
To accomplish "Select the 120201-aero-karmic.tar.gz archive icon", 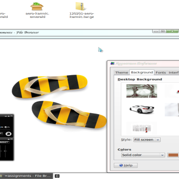I will 80,6.
